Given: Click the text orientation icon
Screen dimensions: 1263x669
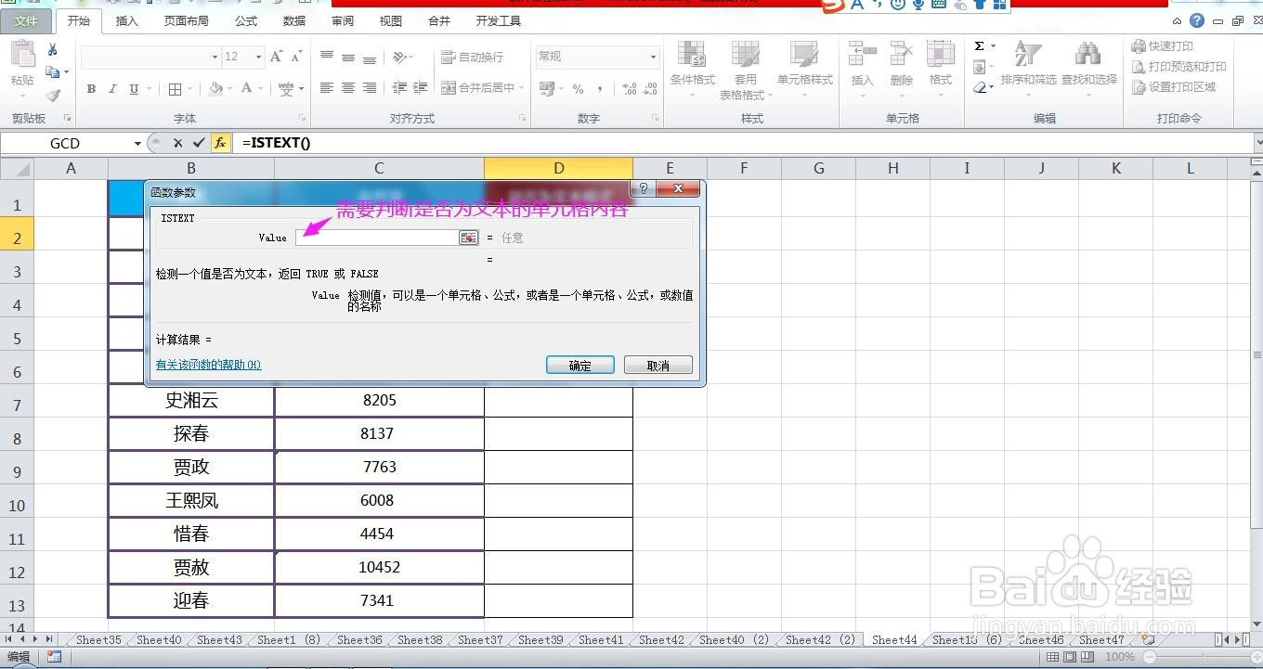Looking at the screenshot, I should click(402, 57).
